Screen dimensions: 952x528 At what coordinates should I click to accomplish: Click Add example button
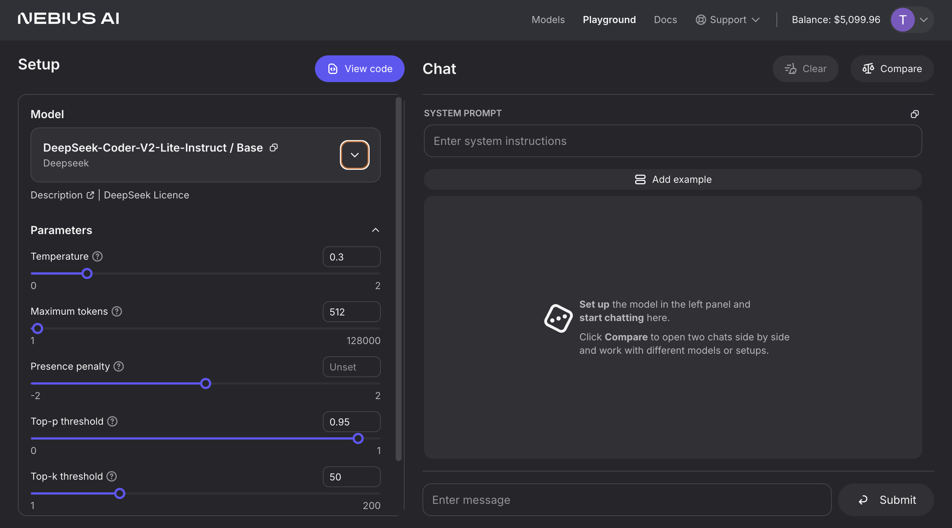point(673,179)
